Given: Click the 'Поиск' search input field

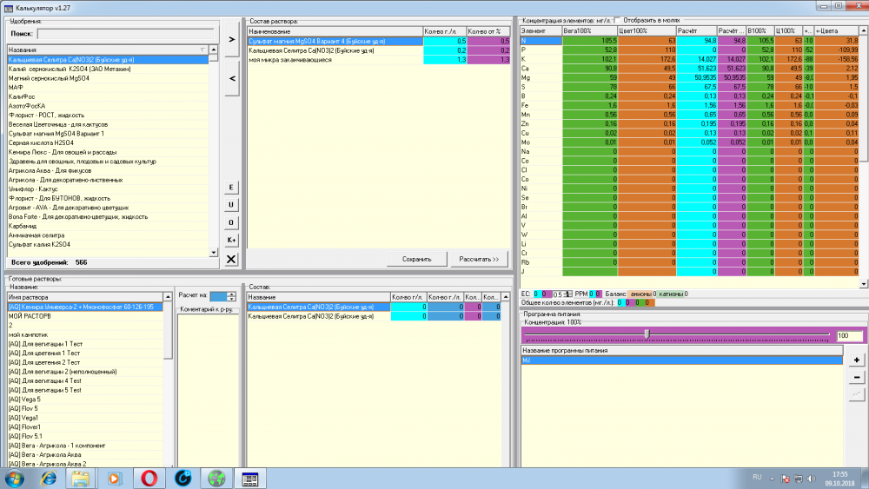Looking at the screenshot, I should click(125, 34).
